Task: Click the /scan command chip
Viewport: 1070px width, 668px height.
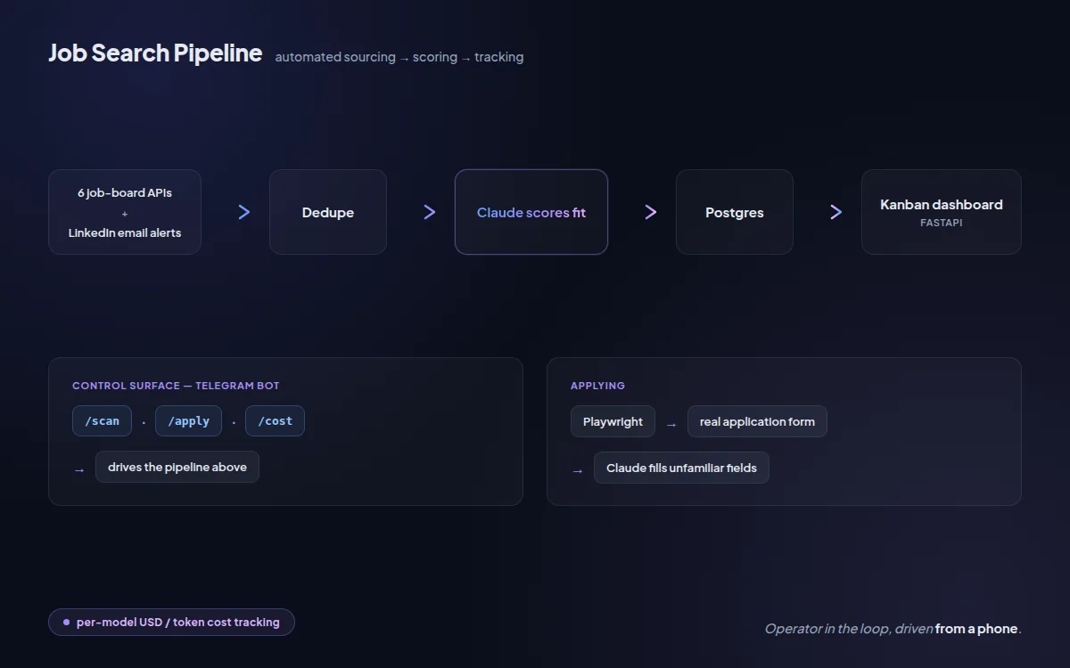Action: tap(102, 421)
